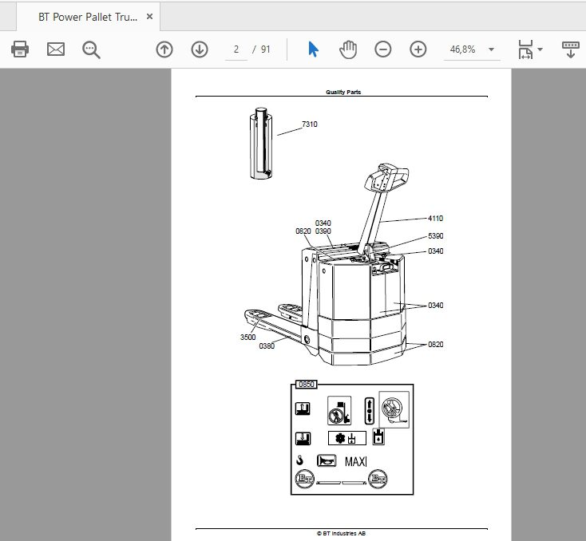Expand fit page options dropdown arrow
The image size is (586, 541).
(x=540, y=49)
